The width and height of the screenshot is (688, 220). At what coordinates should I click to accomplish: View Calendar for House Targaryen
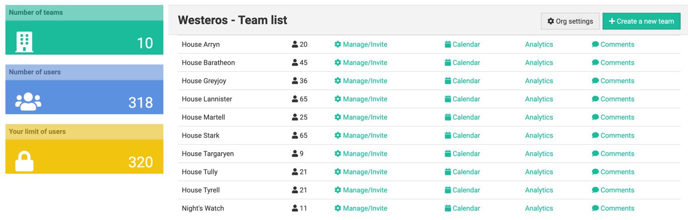click(x=466, y=154)
